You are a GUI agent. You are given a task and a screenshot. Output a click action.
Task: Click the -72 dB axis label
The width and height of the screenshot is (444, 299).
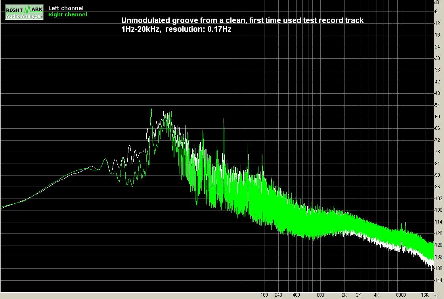[437, 140]
